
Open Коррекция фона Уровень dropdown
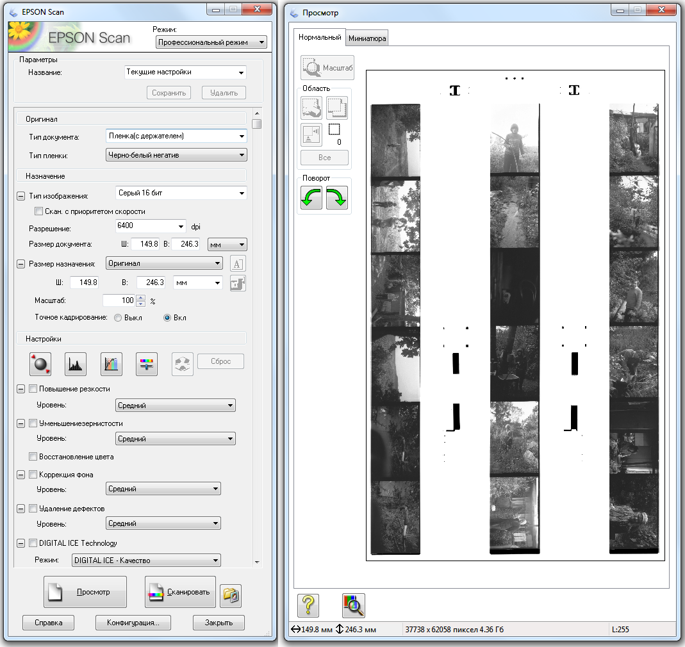tap(163, 488)
